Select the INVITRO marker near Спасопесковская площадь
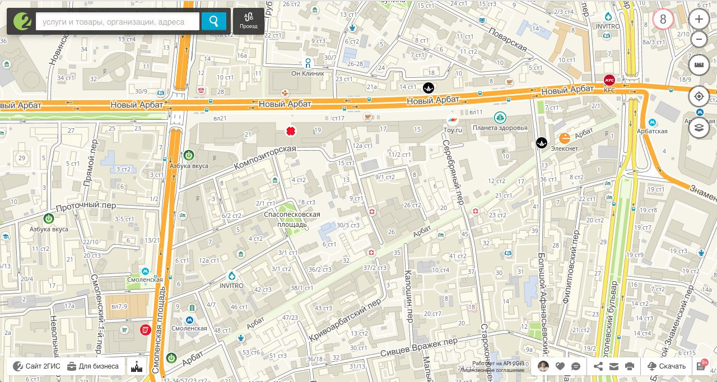717x382 pixels. point(232,276)
